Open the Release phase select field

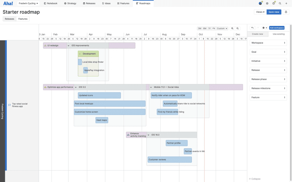pyautogui.click(x=268, y=79)
